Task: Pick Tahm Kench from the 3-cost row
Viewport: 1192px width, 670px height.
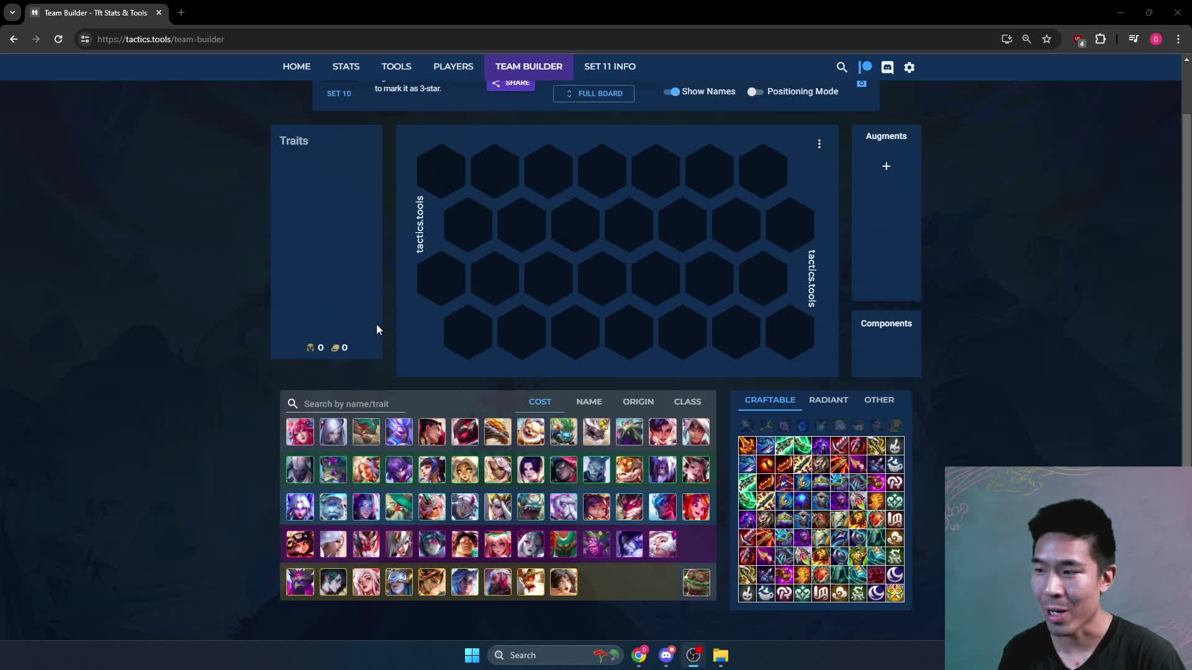Action: 531,507
